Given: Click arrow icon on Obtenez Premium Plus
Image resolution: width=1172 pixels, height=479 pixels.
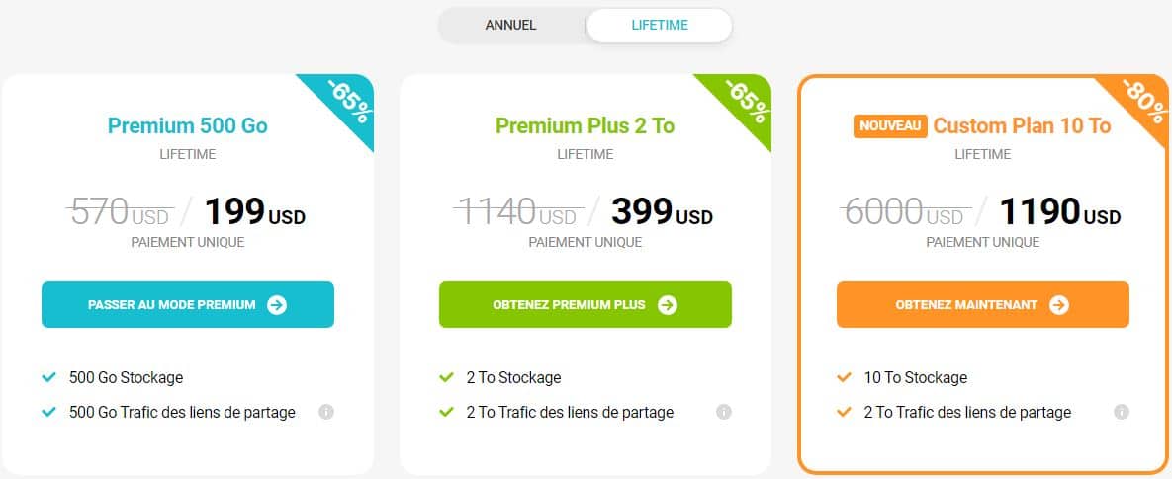Looking at the screenshot, I should pyautogui.click(x=668, y=305).
